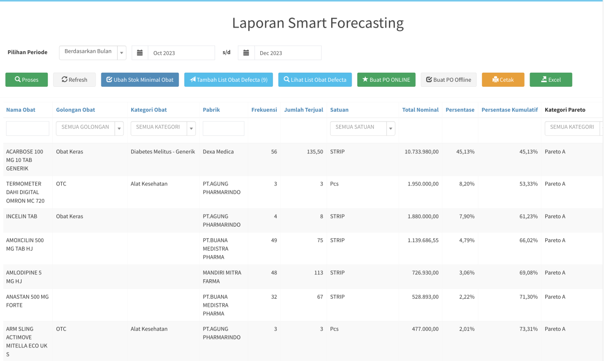Export the report to Excel
This screenshot has width=604, height=361.
point(551,80)
